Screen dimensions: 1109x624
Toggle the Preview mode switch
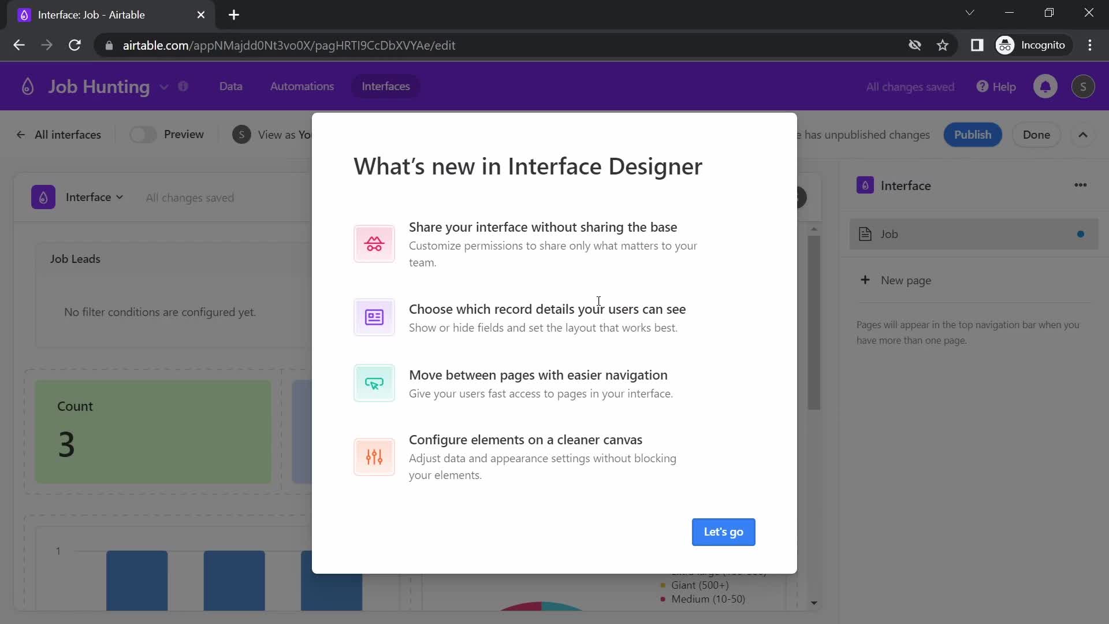pyautogui.click(x=142, y=135)
